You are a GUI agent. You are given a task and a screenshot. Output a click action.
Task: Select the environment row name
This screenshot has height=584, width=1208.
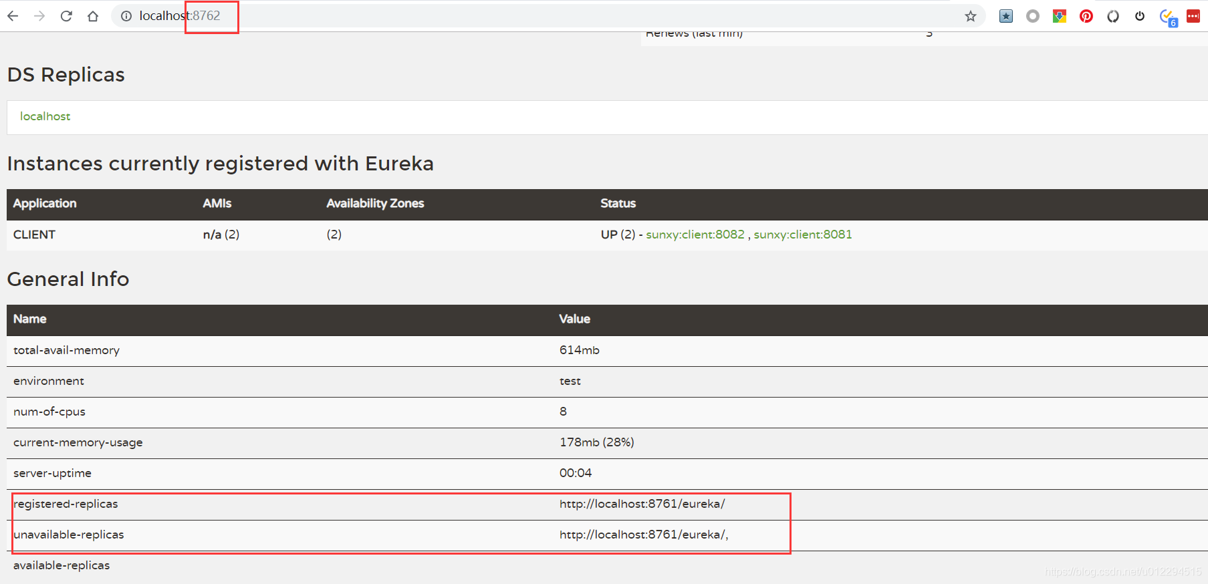49,381
